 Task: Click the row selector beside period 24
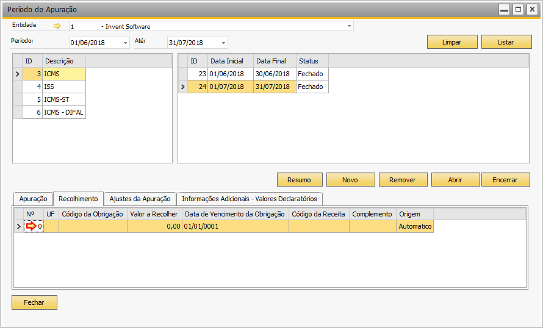[183, 87]
